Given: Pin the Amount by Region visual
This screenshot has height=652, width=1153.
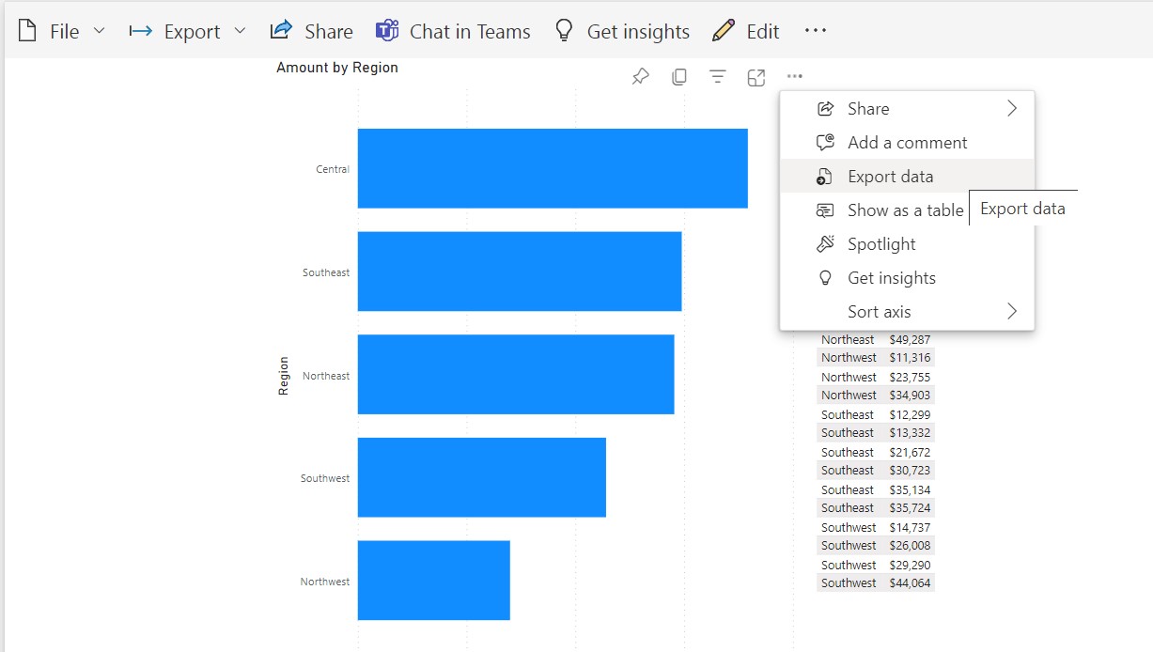Looking at the screenshot, I should coord(641,77).
